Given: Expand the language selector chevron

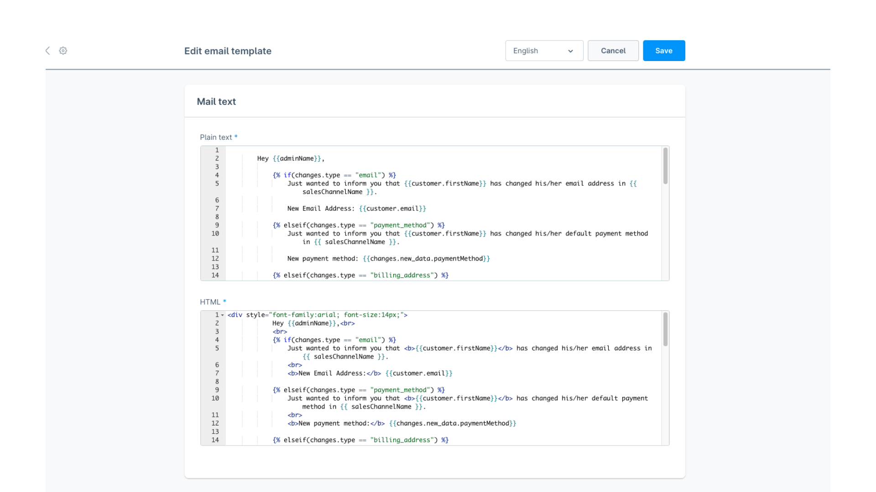Looking at the screenshot, I should coord(571,51).
